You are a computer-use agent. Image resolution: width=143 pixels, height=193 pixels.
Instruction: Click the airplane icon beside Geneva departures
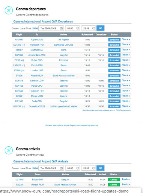point(9,10)
